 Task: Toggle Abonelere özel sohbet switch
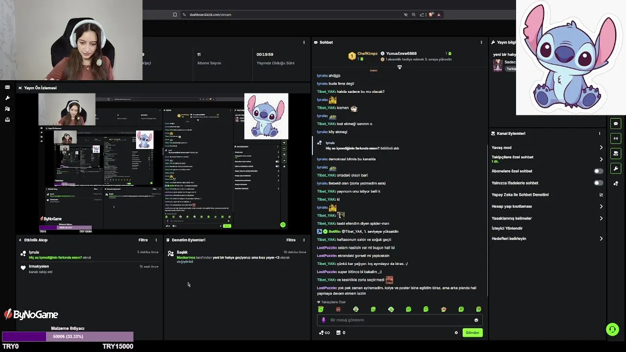(x=598, y=171)
